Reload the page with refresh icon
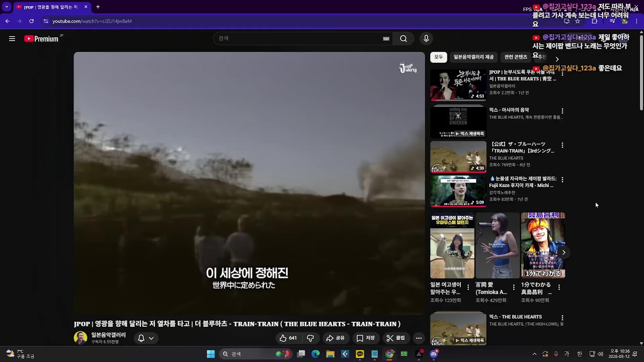Screen dimensions: 644x362 (x=31, y=21)
